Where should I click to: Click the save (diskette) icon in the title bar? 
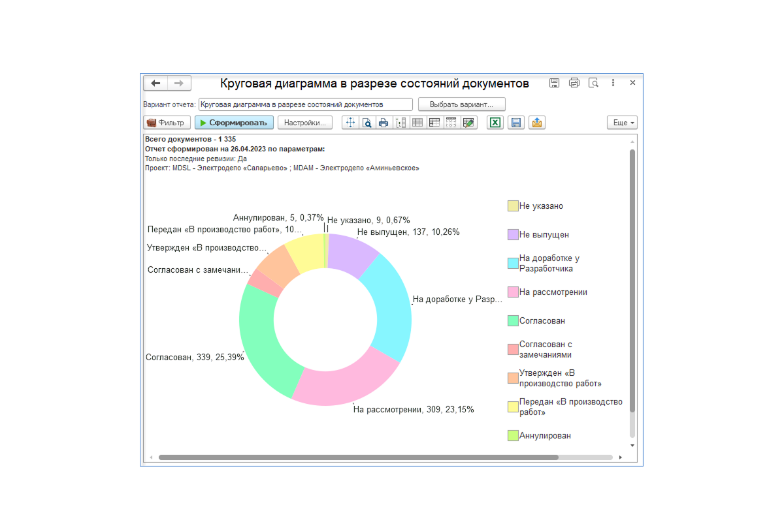[x=554, y=83]
